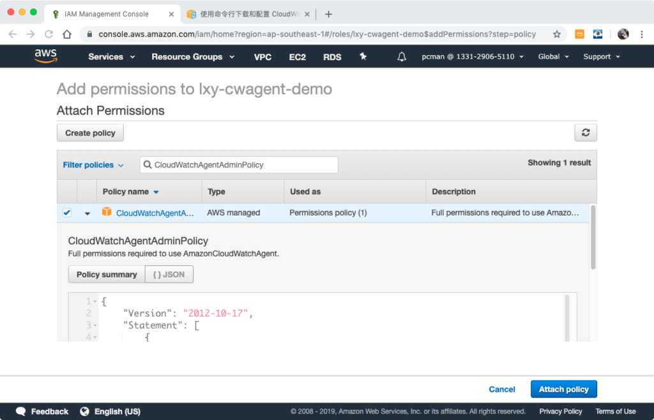Open Chrome three-dot menu
The image size is (654, 420).
pyautogui.click(x=641, y=35)
